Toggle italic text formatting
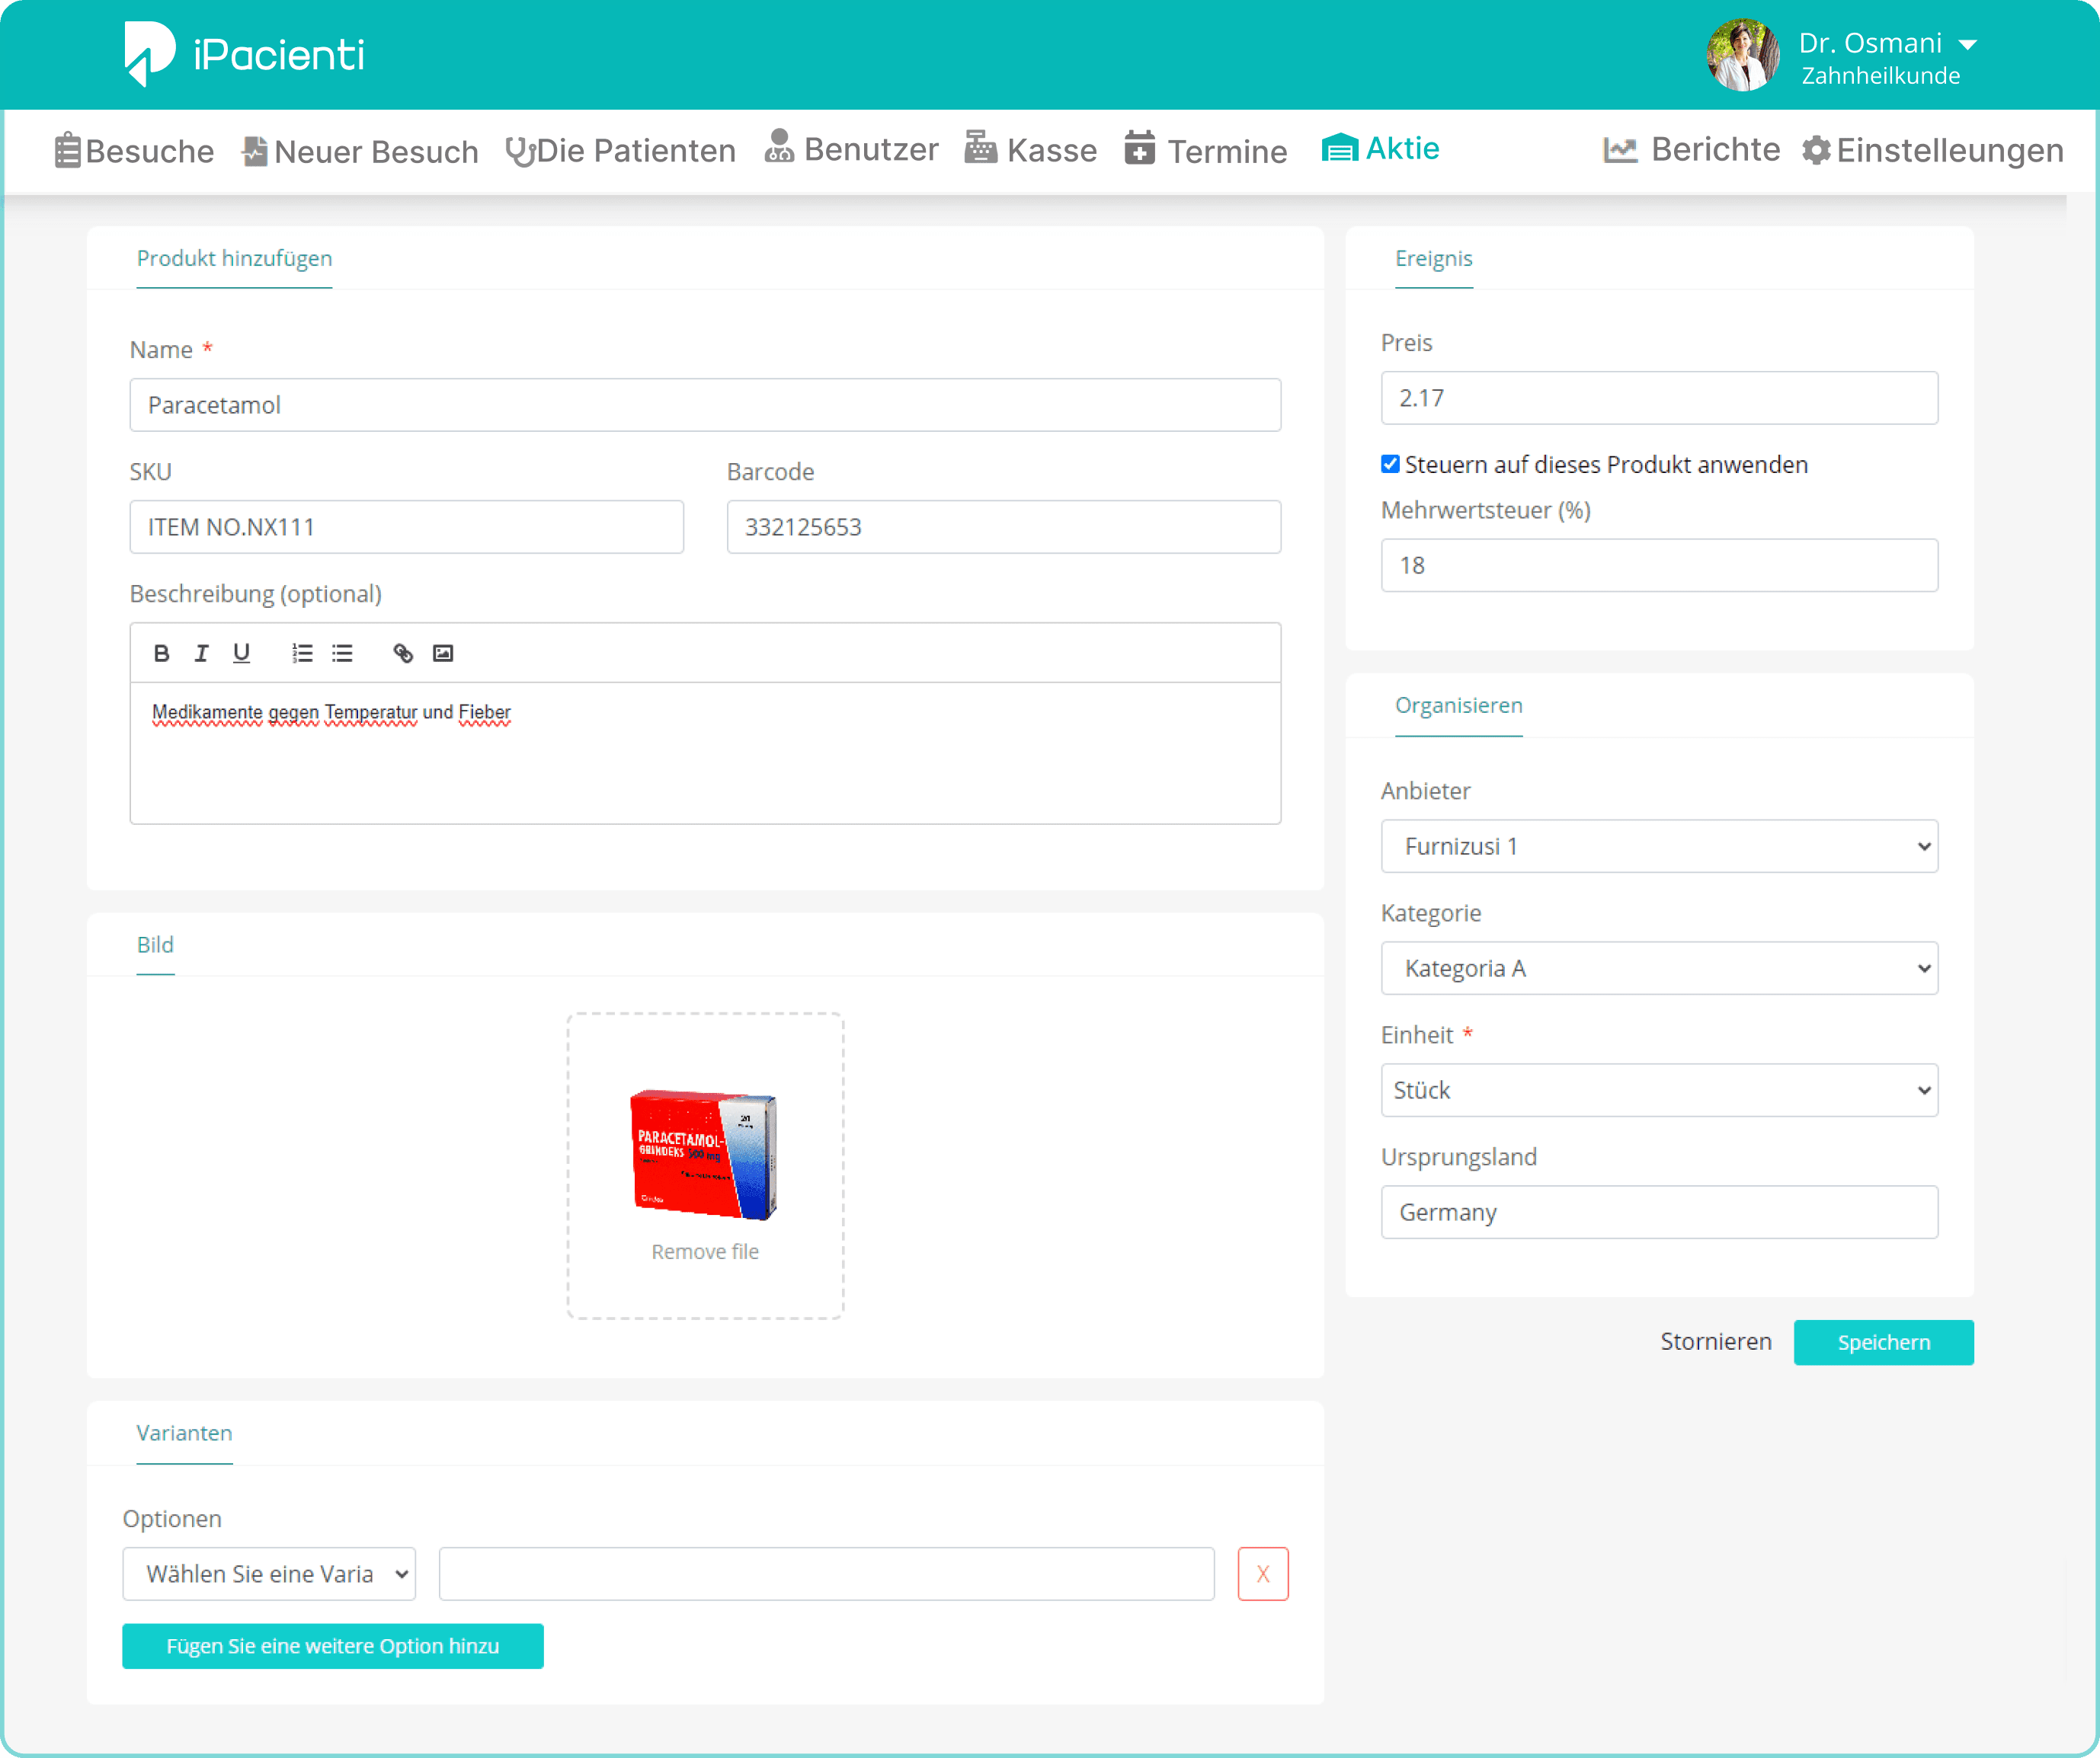Viewport: 2100px width, 1758px height. tap(201, 654)
